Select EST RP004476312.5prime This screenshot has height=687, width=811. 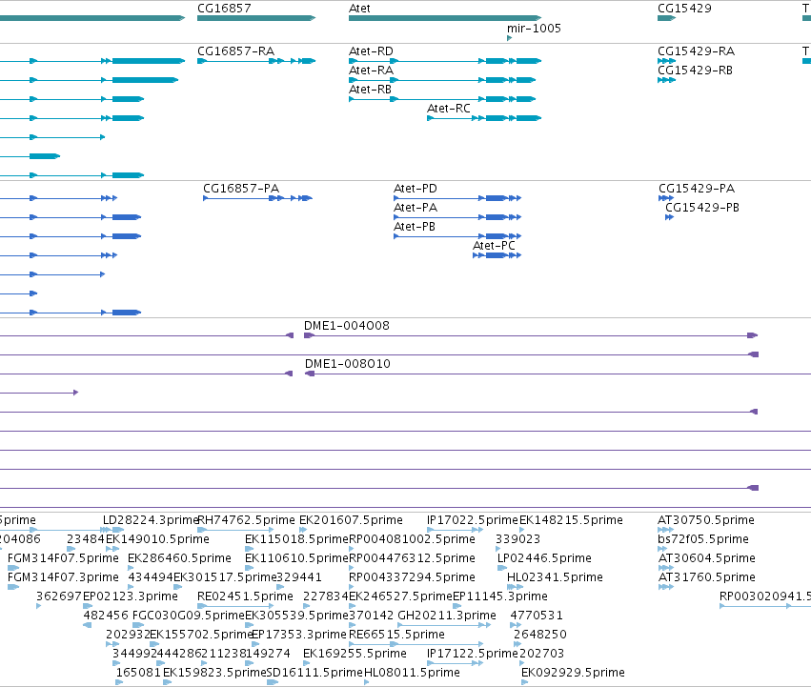point(413,558)
